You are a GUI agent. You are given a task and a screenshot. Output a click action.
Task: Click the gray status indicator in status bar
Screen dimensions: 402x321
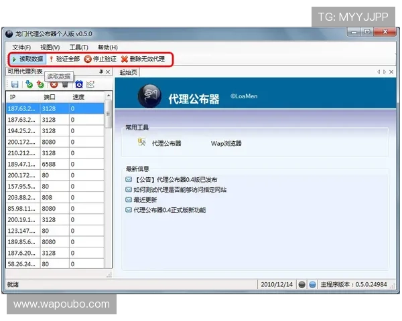coord(301,285)
